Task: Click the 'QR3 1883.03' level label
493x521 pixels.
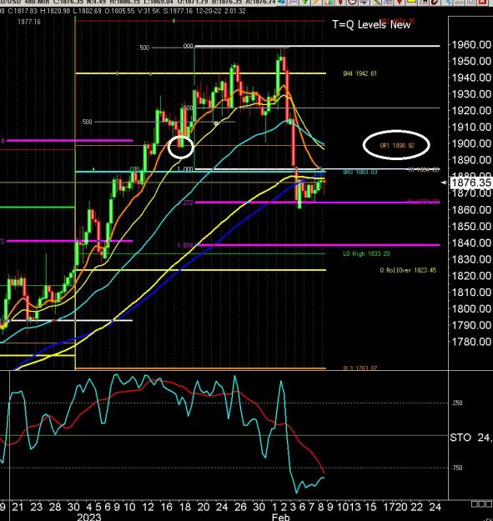Action: [360, 172]
